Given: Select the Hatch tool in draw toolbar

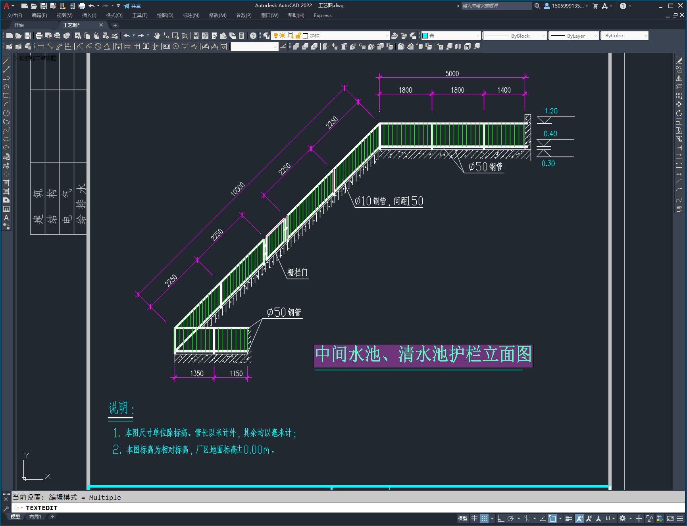Looking at the screenshot, I should (x=6, y=183).
